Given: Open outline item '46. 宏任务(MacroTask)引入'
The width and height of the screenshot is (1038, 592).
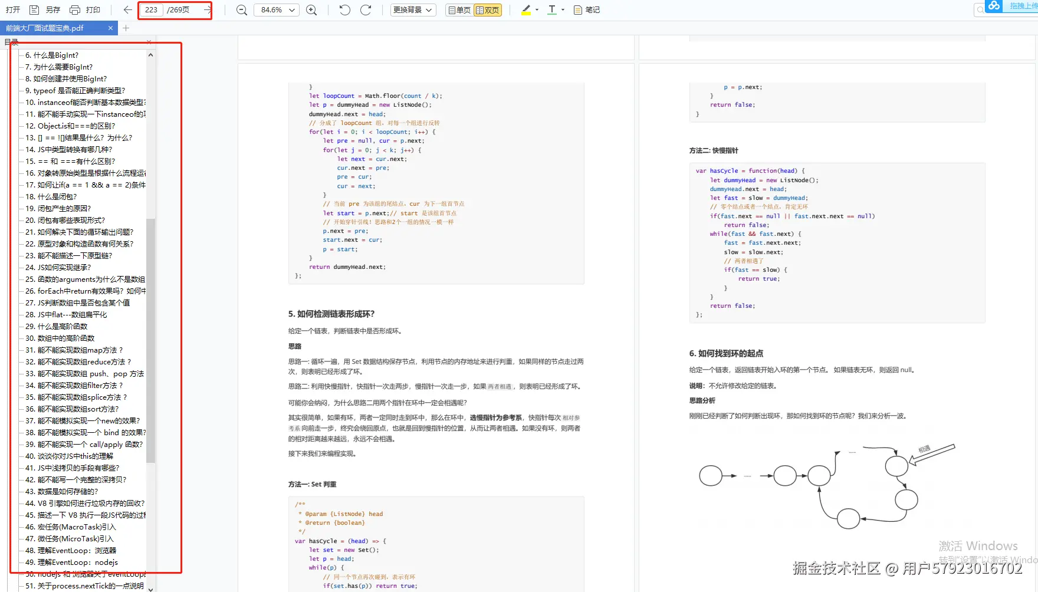Looking at the screenshot, I should 71,527.
